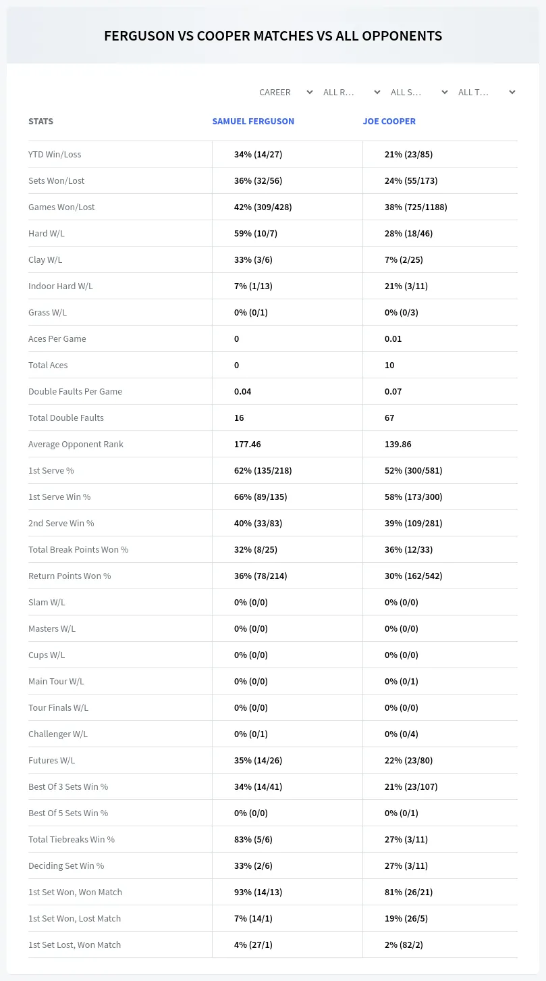Screen dimensions: 546x981
Task: Click the Average Opponent Rank label
Action: (x=76, y=444)
